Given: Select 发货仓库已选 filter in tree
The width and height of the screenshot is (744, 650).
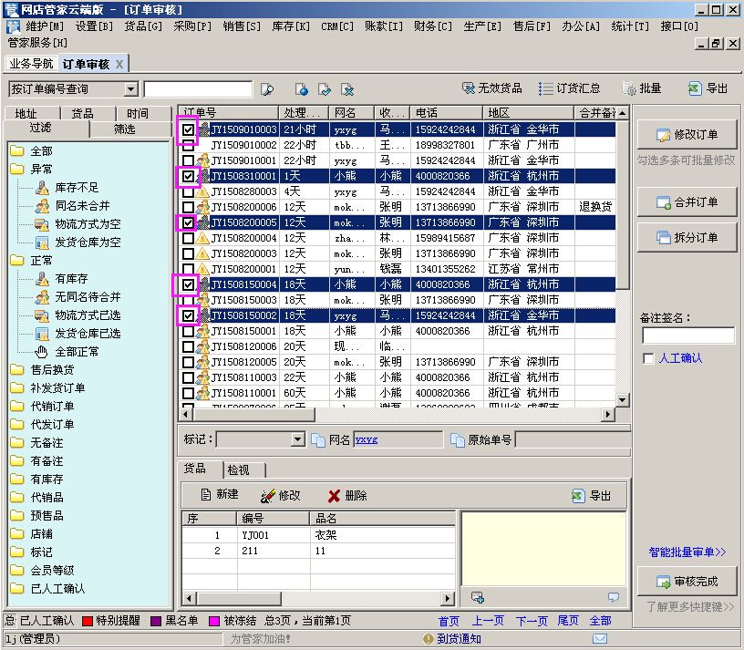Looking at the screenshot, I should pyautogui.click(x=88, y=333).
